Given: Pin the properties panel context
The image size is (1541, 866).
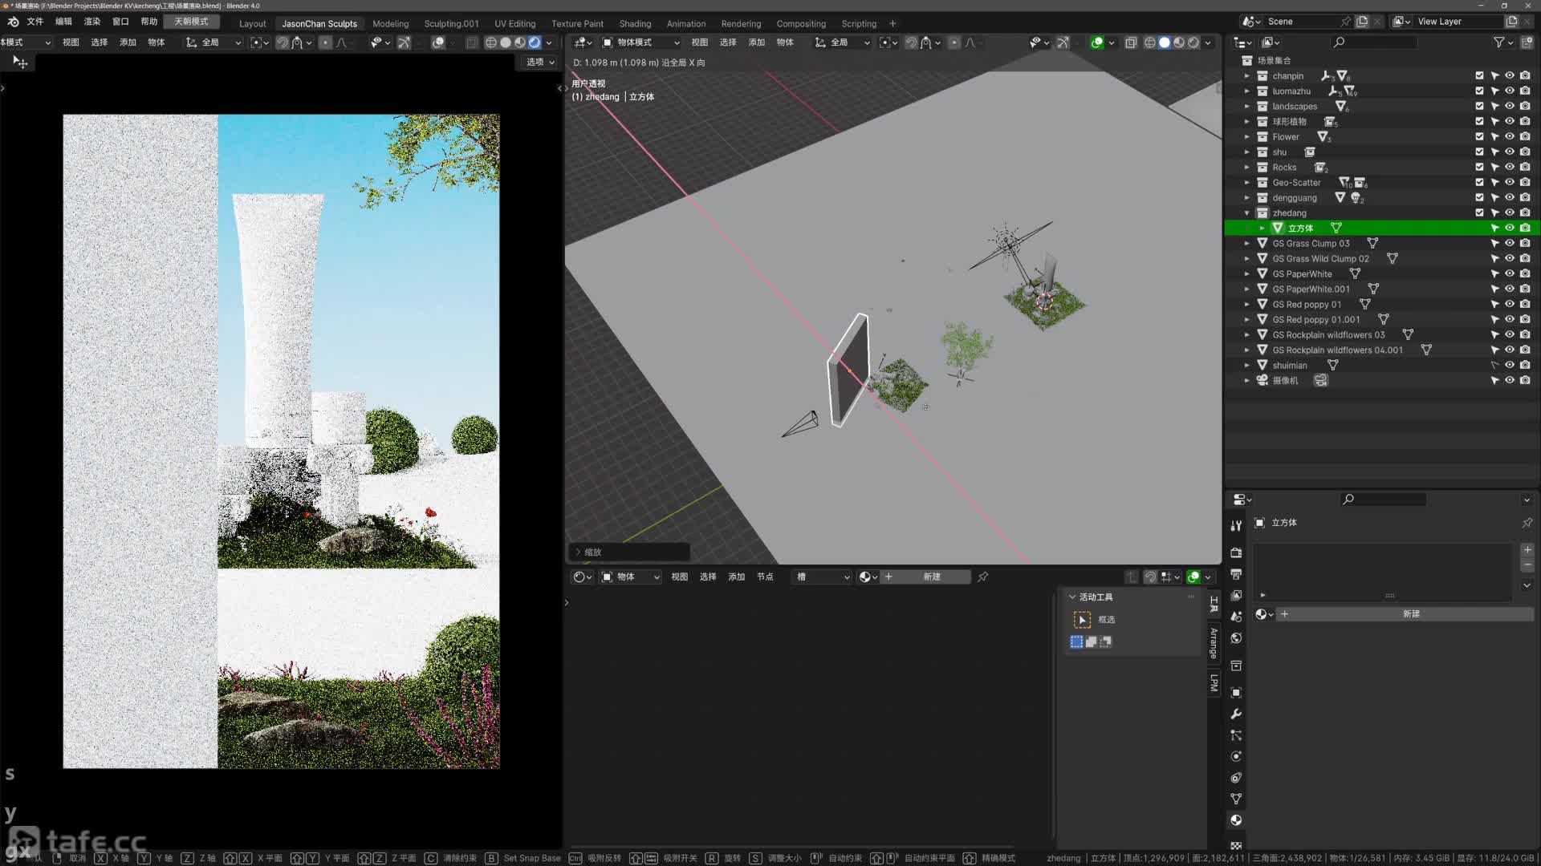Looking at the screenshot, I should point(1527,523).
